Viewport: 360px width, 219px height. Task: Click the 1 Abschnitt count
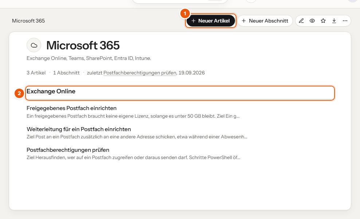click(x=66, y=73)
